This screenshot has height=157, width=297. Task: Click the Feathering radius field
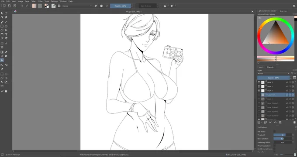(283, 142)
